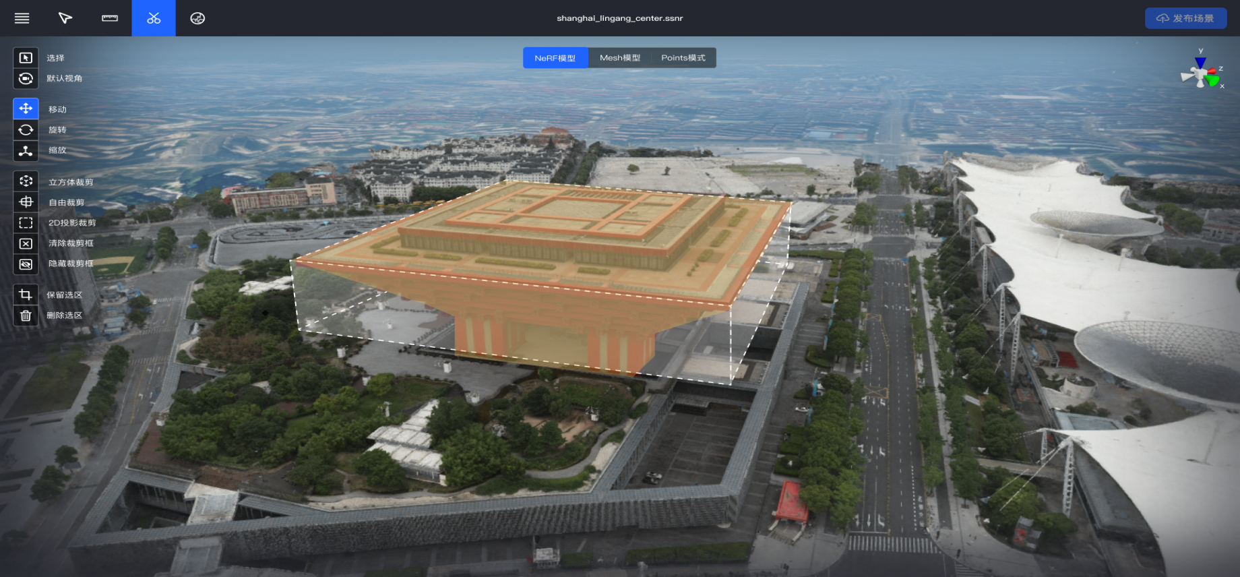The width and height of the screenshot is (1240, 577).
Task: Open the ruler measurement tool
Action: click(110, 18)
